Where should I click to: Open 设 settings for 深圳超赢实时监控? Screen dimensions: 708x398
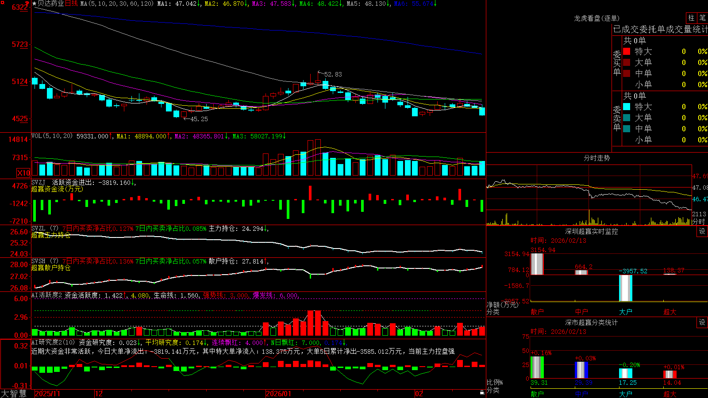(x=702, y=231)
